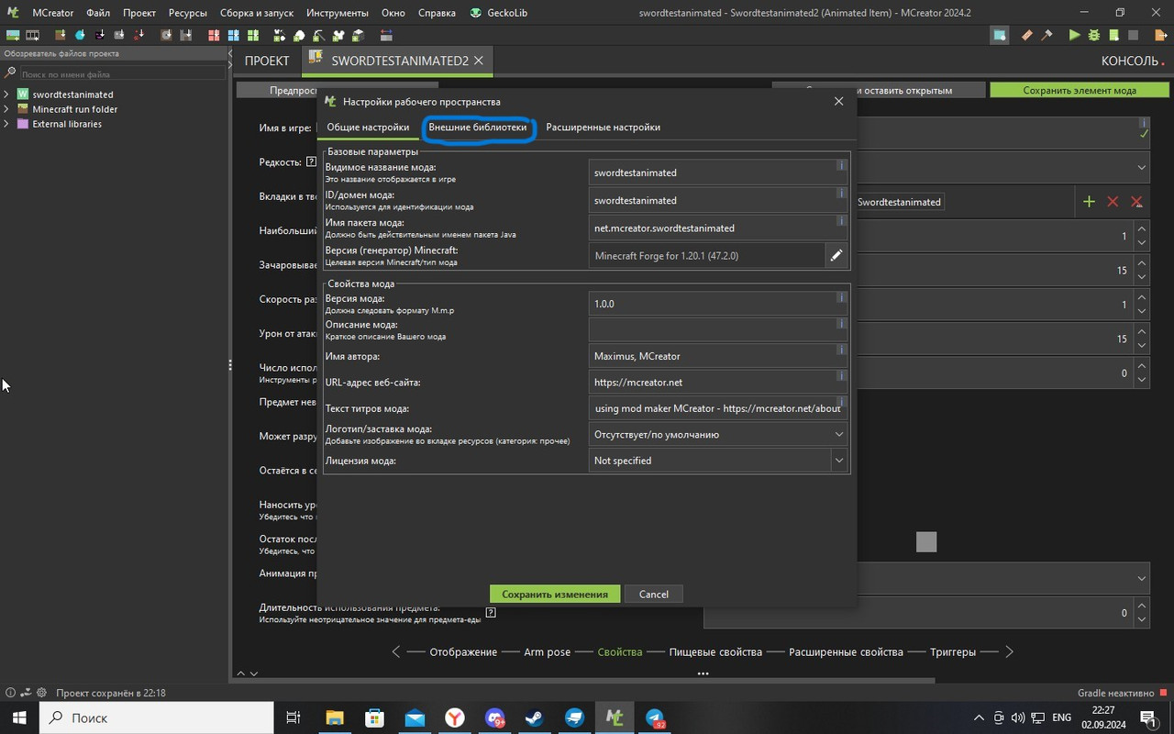Open the Анимация dropdown in background editor
The image size is (1174, 734).
pyautogui.click(x=1141, y=578)
